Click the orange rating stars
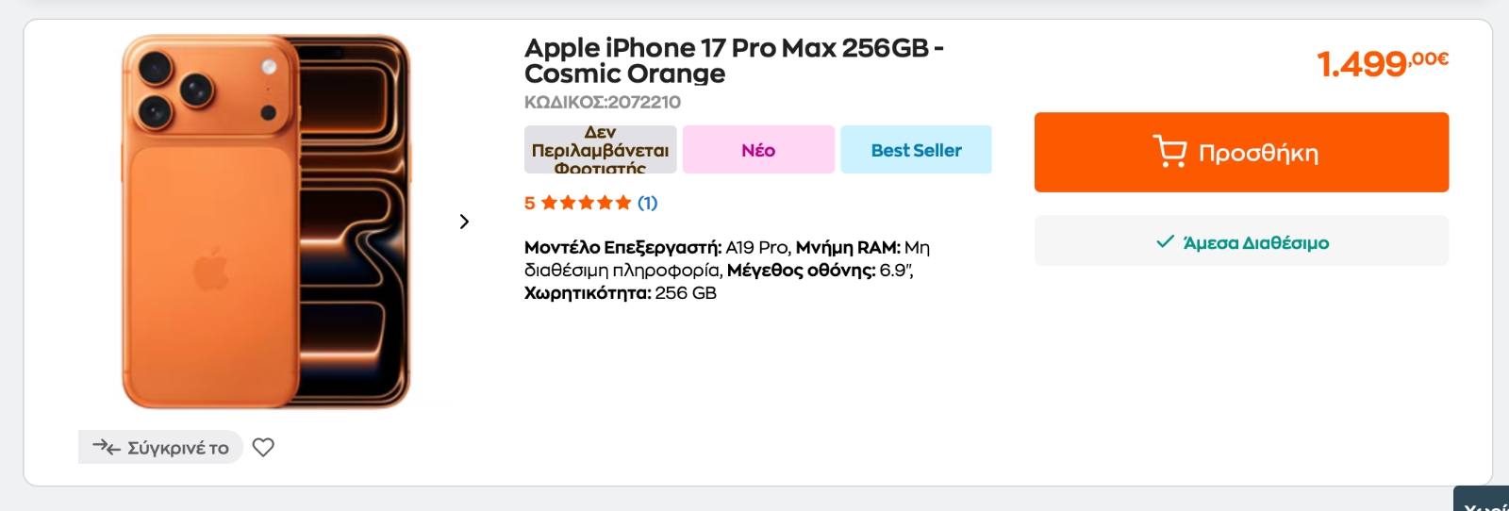Viewport: 1509px width, 511px height. click(586, 203)
